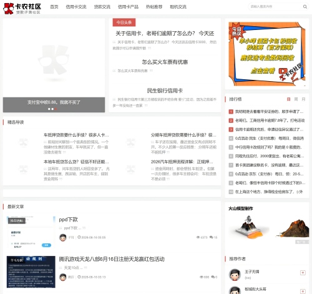Viewport: 312px width, 294px height.
Task: Click the 腾讯游戏天龙八部 post thumbnail
Action: pyautogui.click(x=31, y=272)
